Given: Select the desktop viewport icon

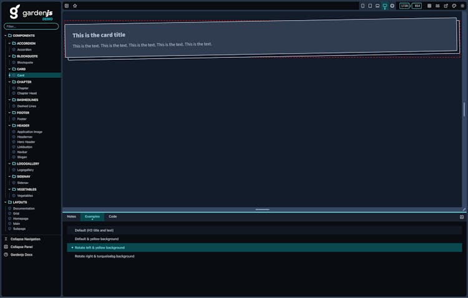Looking at the screenshot, I should (385, 6).
